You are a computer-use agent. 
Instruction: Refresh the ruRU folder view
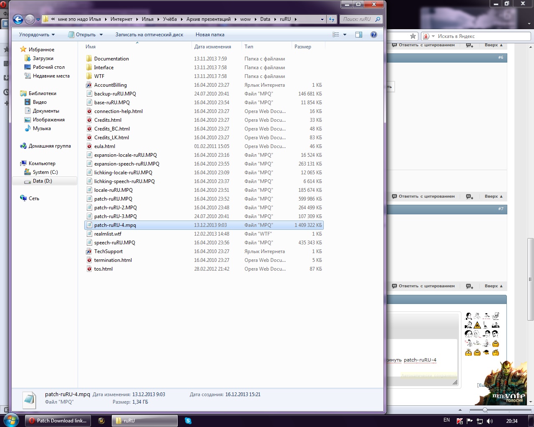332,19
